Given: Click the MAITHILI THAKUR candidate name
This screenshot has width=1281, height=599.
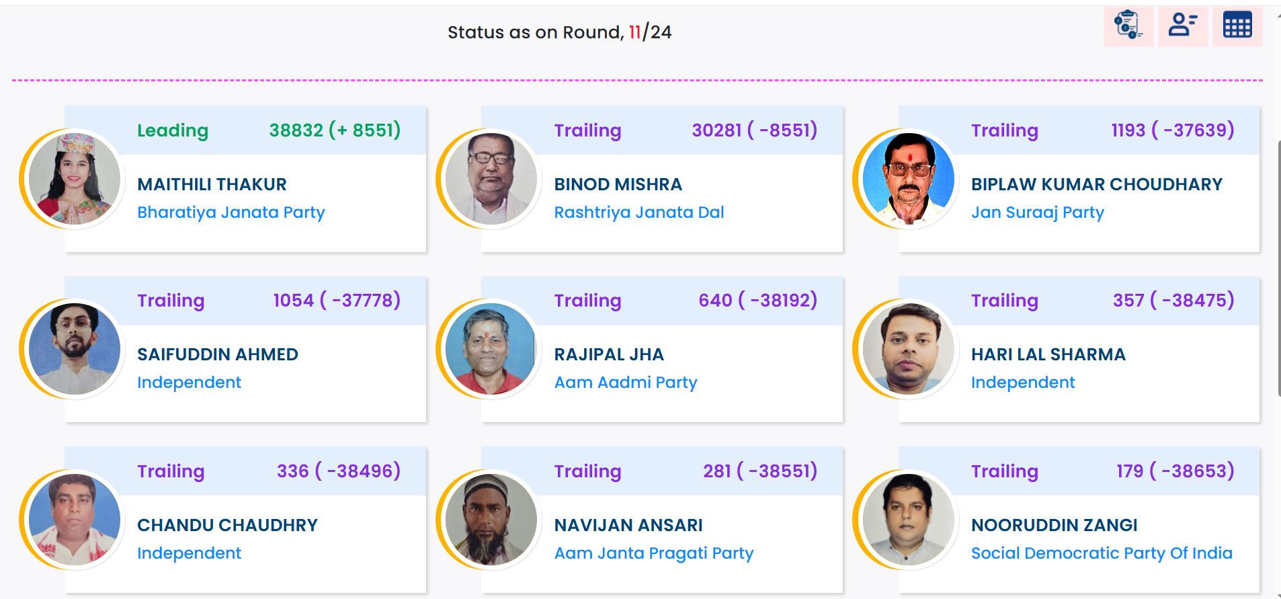Looking at the screenshot, I should click(x=212, y=184).
